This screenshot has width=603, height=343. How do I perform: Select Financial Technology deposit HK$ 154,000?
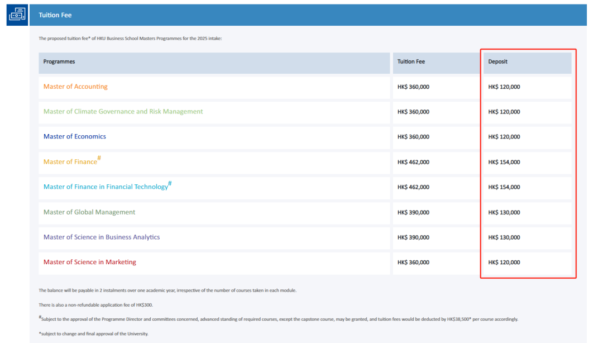(x=504, y=188)
